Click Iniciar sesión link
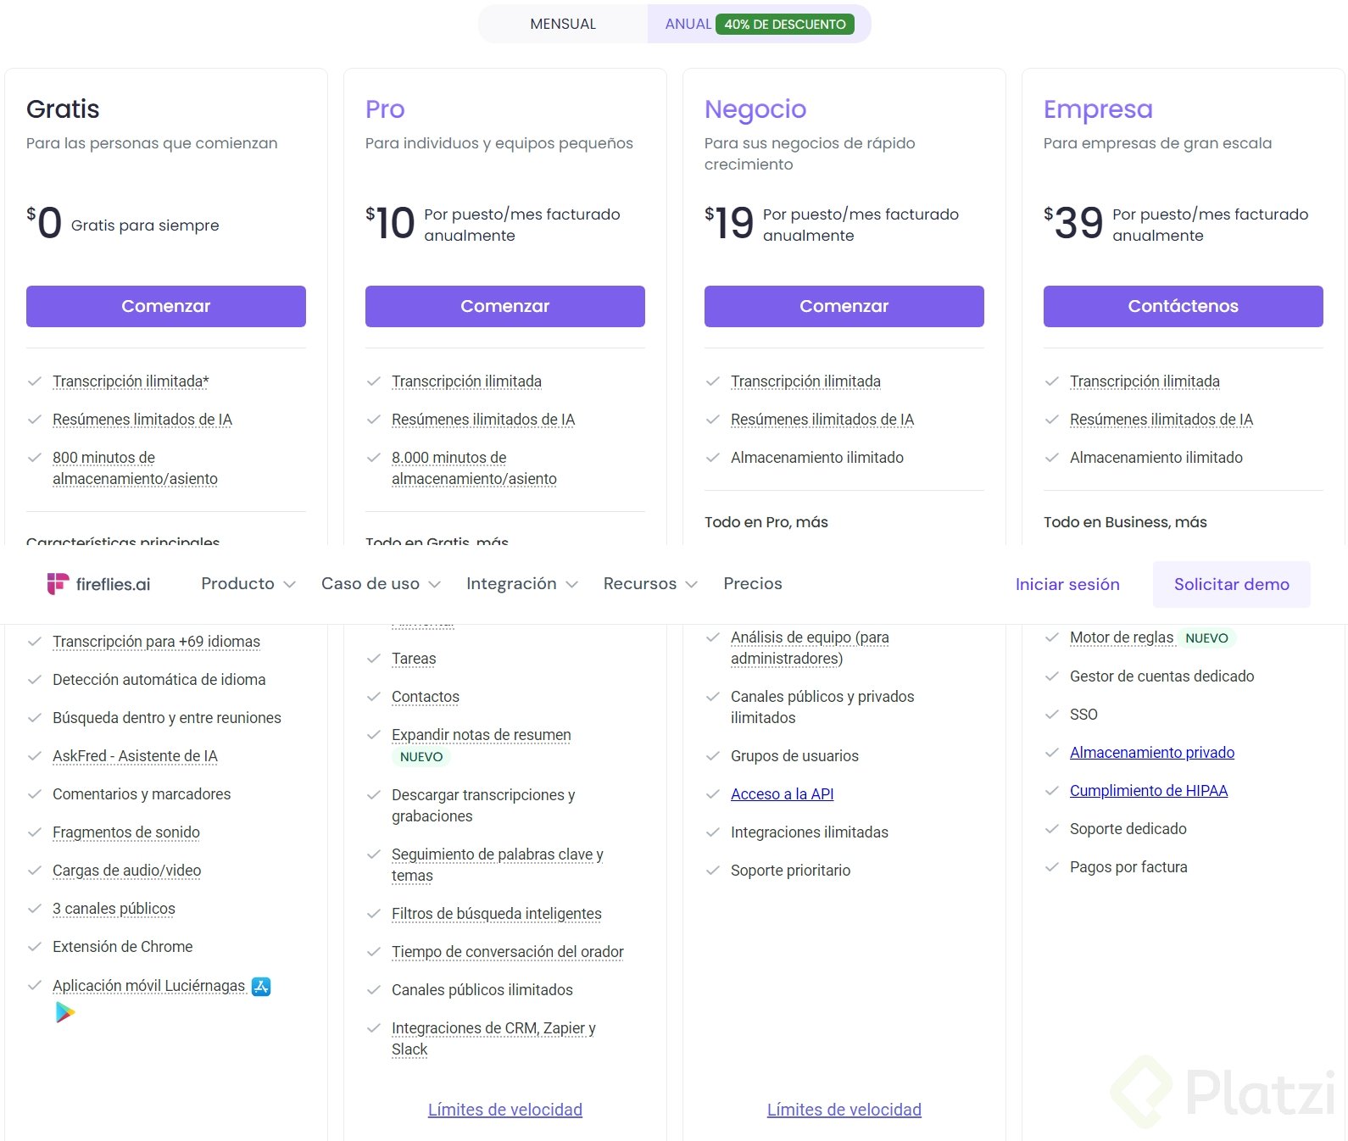Screen dimensions: 1348x1141 pyautogui.click(x=1067, y=584)
